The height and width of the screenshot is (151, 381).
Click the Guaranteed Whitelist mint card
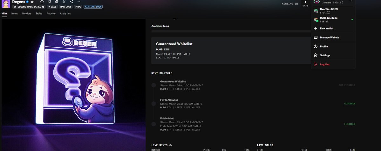click(x=231, y=51)
